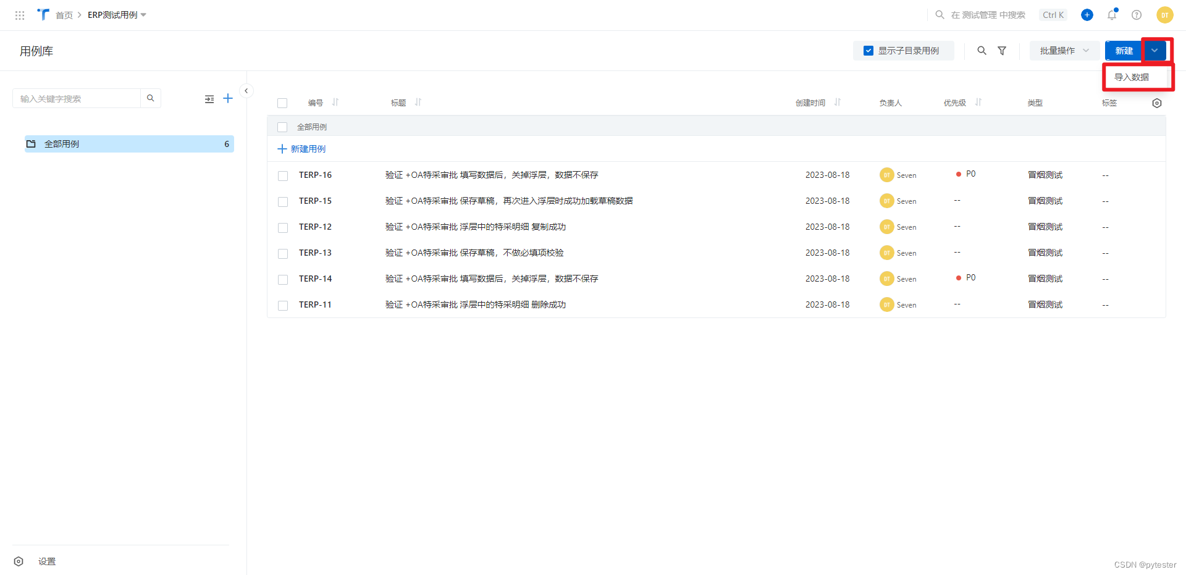Select the 全部用例 folder in sidebar
The image size is (1186, 575).
pos(129,144)
